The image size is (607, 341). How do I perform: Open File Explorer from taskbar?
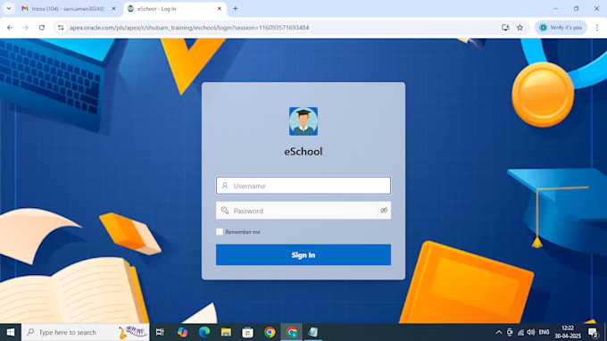(226, 332)
